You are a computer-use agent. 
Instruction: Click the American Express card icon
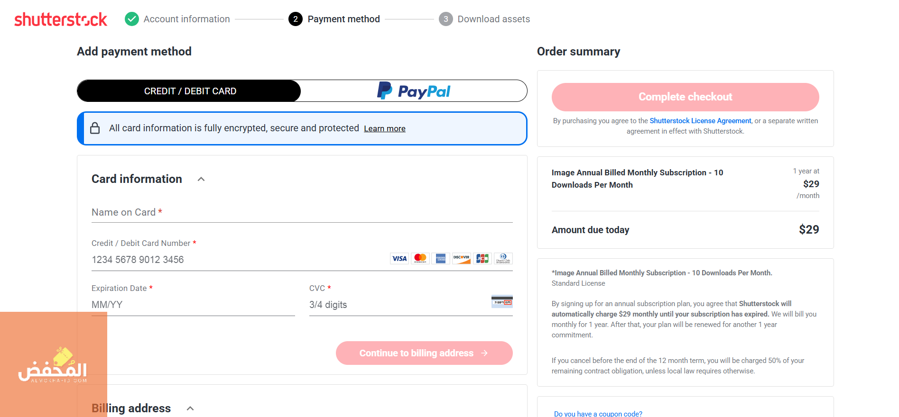(441, 259)
